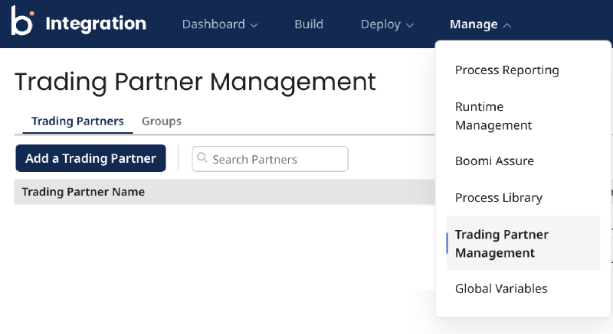Viewport: 613px width, 334px height.
Task: Open Global Variables menu entry
Action: 501,288
